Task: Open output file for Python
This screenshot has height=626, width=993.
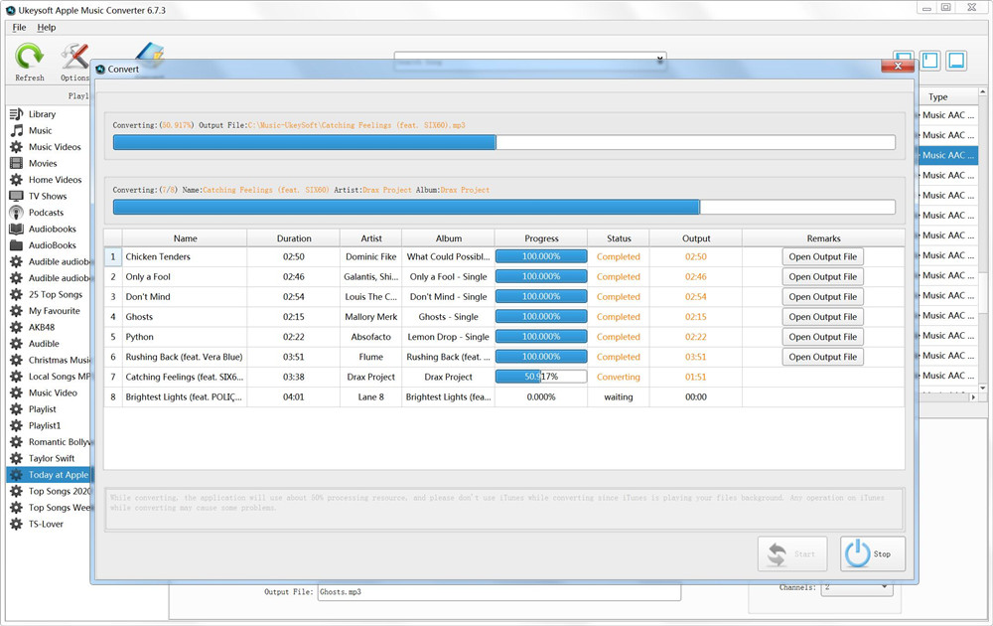Action: pyautogui.click(x=822, y=337)
